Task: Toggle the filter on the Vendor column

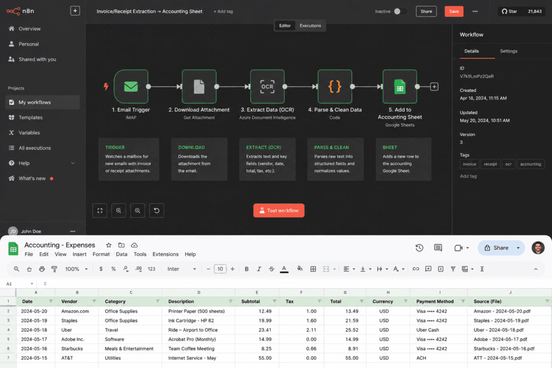Action: 94,301
